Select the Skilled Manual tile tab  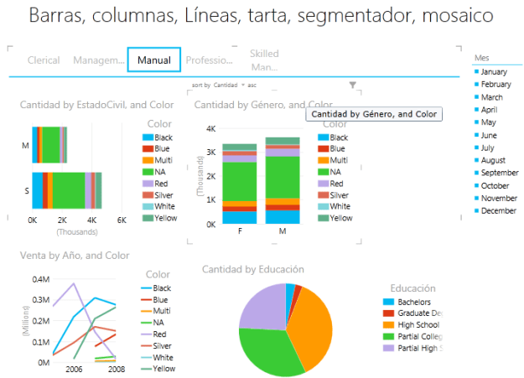point(264,60)
